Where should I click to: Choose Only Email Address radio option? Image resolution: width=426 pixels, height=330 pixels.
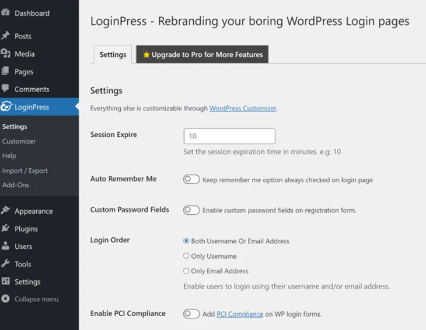186,271
